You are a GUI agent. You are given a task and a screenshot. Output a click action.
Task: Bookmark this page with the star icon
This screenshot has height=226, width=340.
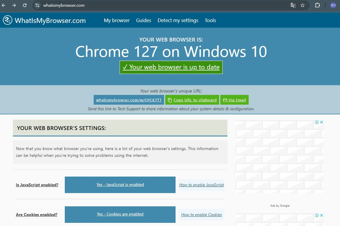point(303,5)
